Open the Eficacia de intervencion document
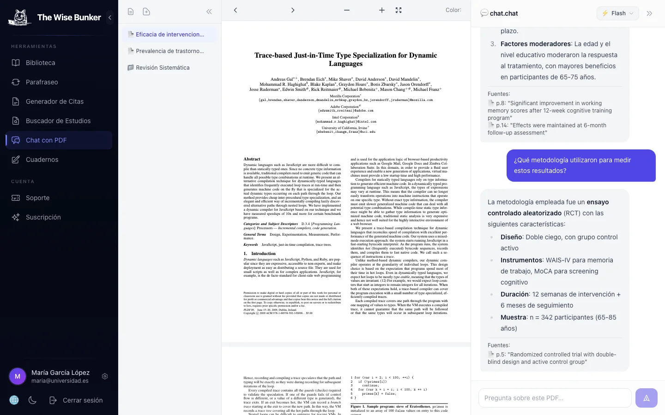 pos(169,34)
